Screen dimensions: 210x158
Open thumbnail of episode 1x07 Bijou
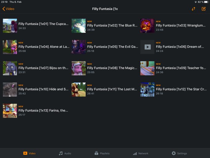click(10, 68)
